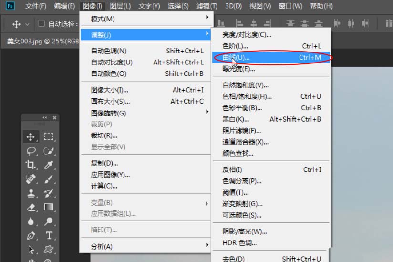Click distribute horizontal centers icon
Image resolution: width=393 pixels, height=262 pixels.
351,23
